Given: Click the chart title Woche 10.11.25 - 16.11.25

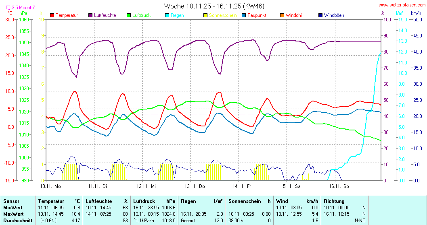Looking at the screenshot, I should tap(214, 6).
